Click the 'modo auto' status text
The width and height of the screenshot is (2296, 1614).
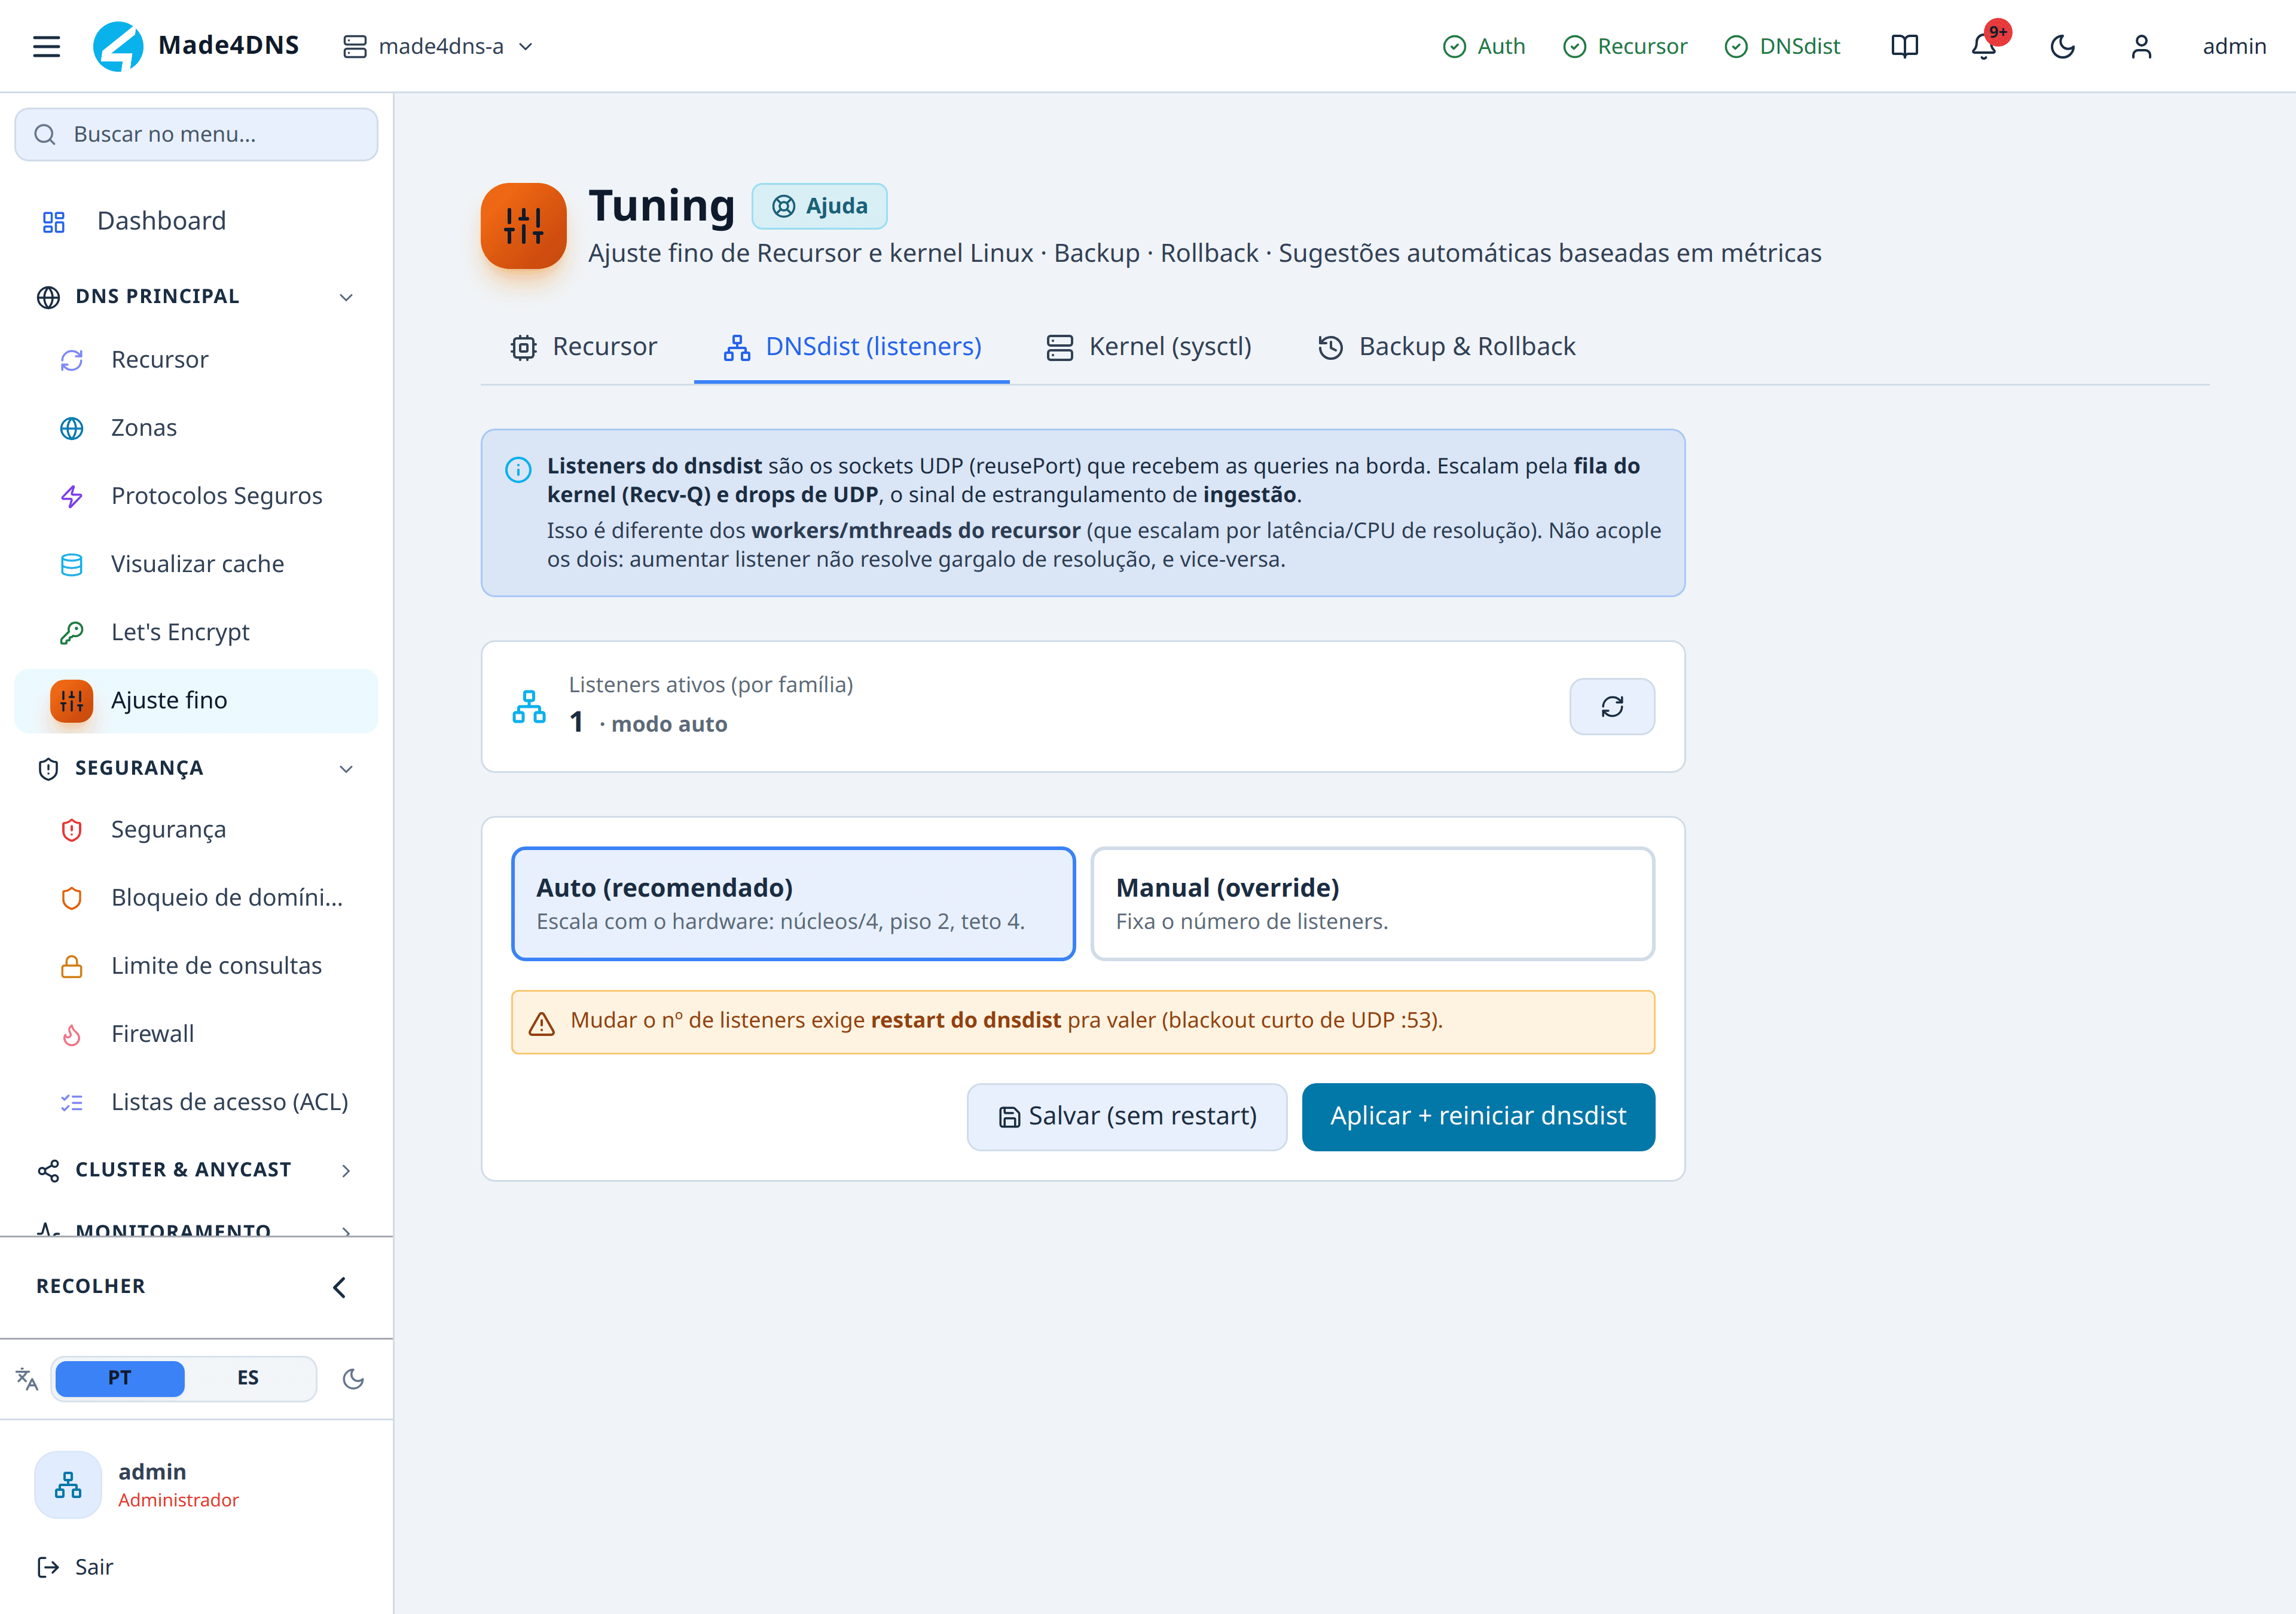669,724
